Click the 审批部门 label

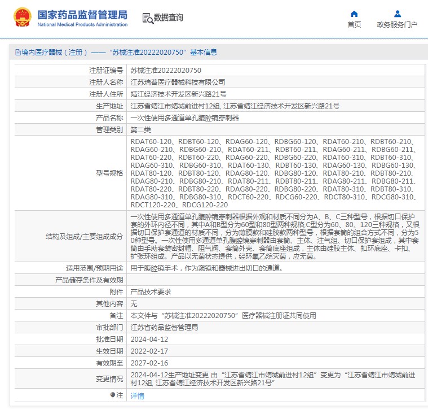coord(109,328)
